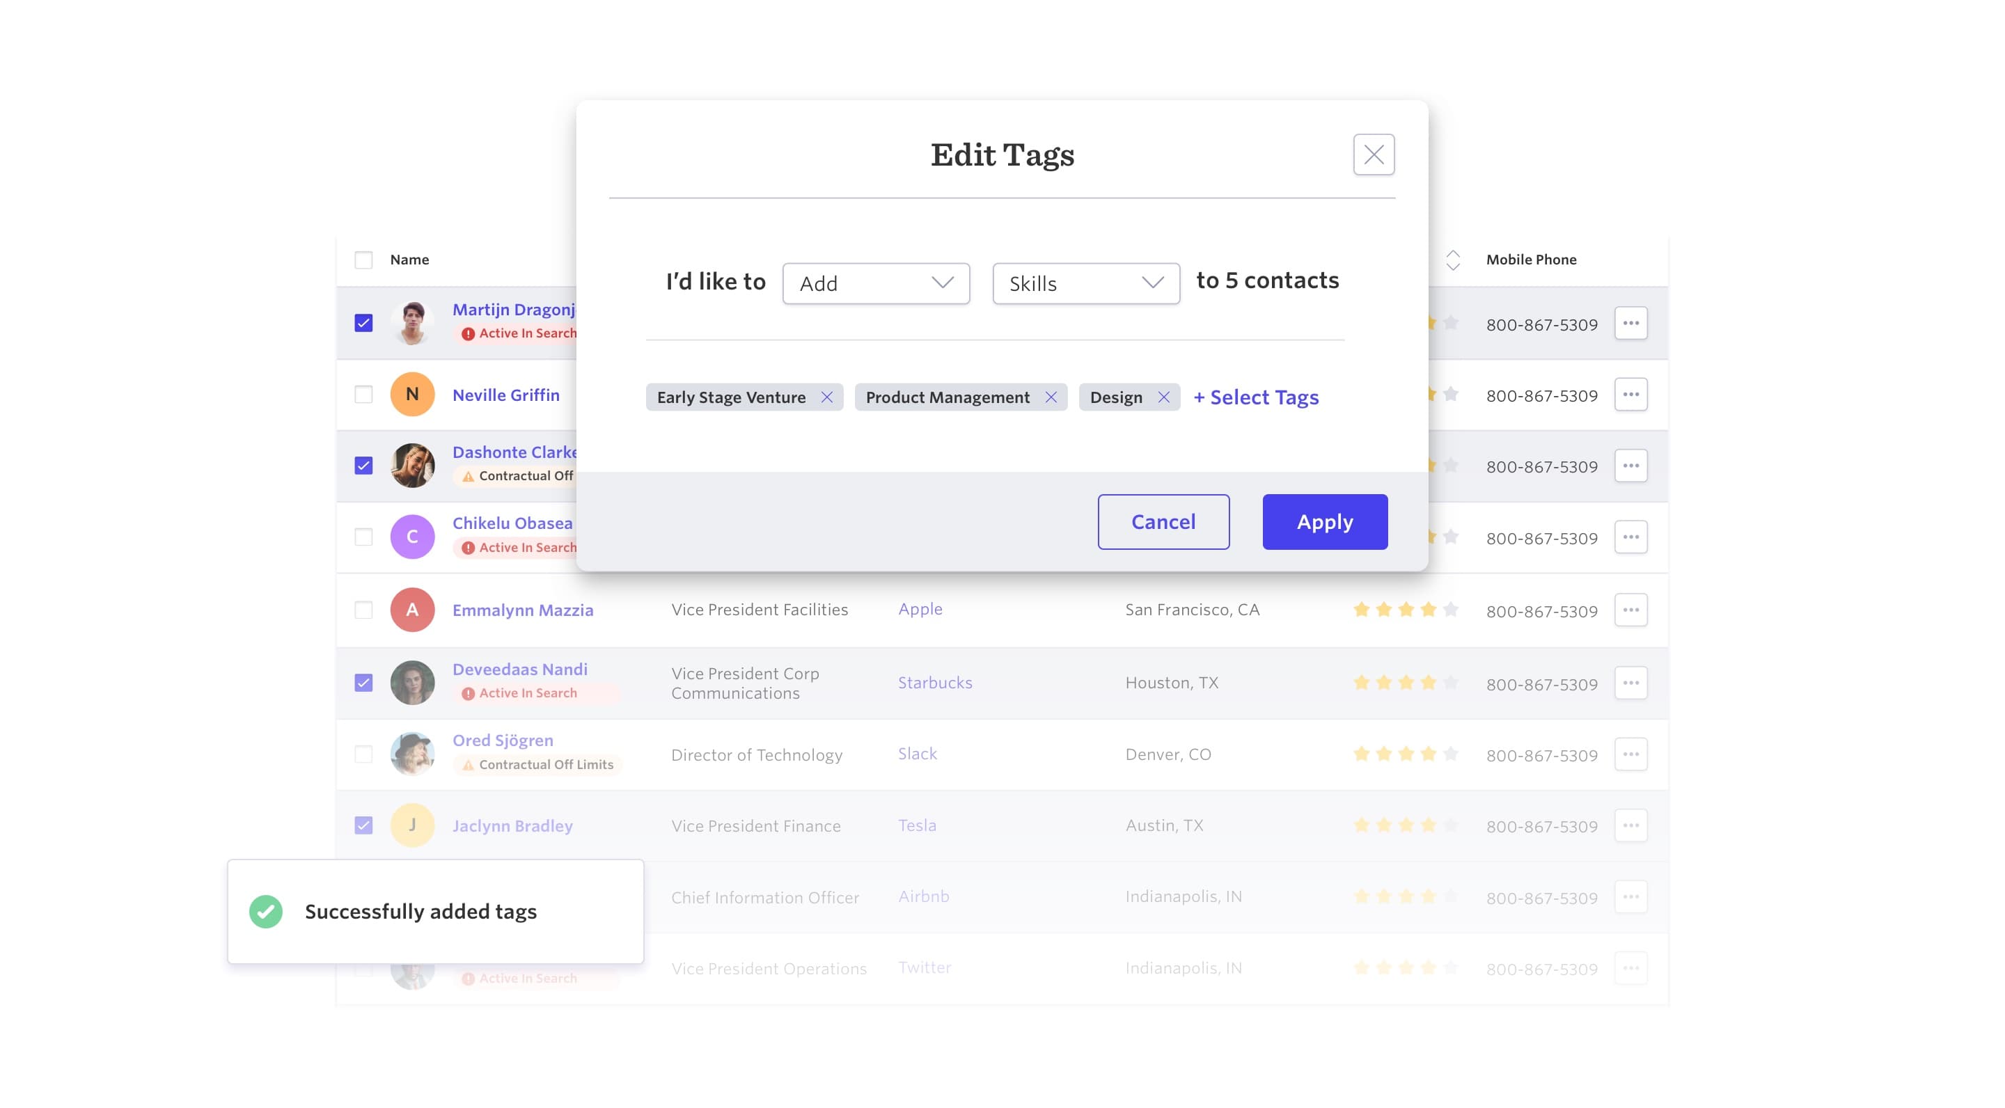Click the three-dot overflow menu icon for Jaclynn Bradley
The width and height of the screenshot is (2005, 1108).
(x=1633, y=824)
